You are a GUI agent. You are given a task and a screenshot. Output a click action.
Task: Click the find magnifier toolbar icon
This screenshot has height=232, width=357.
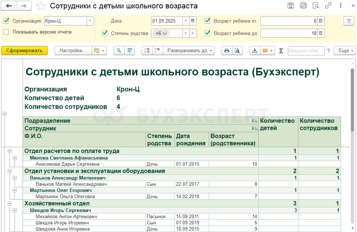coord(119,51)
